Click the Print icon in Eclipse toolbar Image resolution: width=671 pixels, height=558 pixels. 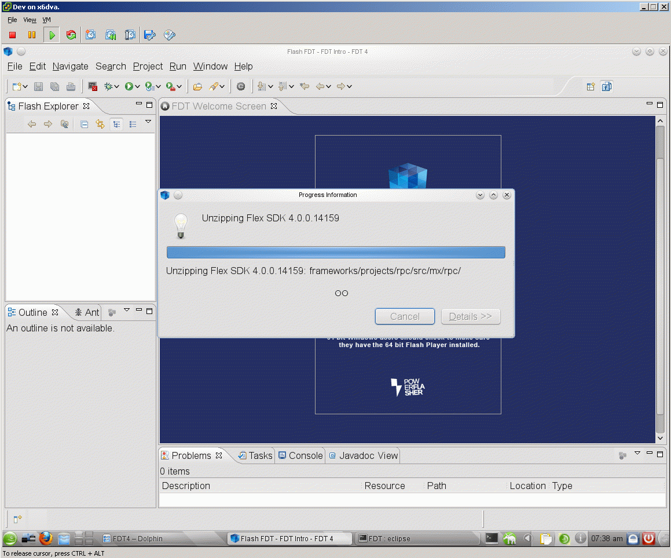(x=71, y=86)
